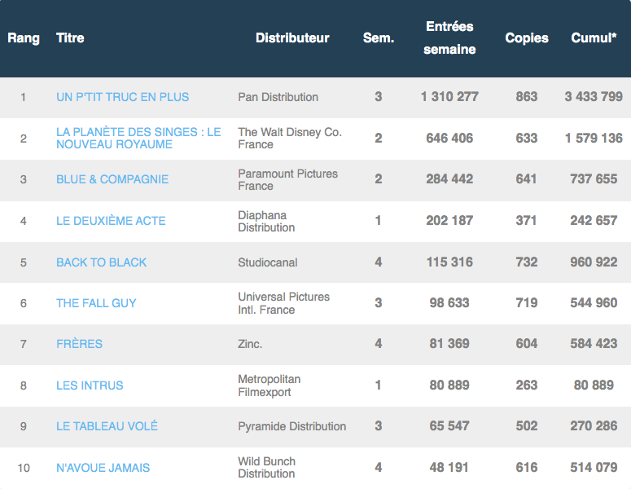Select the Copies column header
This screenshot has height=489, width=631.
(527, 38)
